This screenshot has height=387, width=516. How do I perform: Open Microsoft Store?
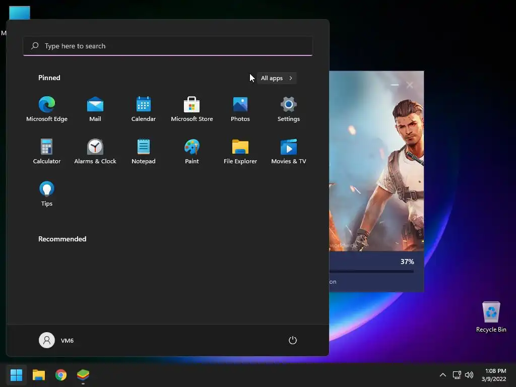pyautogui.click(x=192, y=109)
